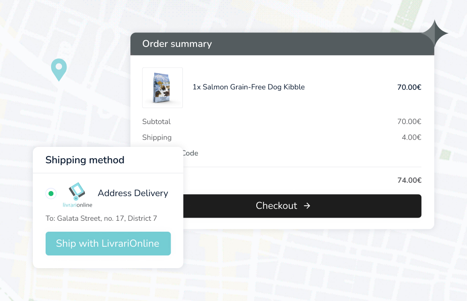Click the teal map location pin
This screenshot has height=301, width=467.
click(58, 69)
